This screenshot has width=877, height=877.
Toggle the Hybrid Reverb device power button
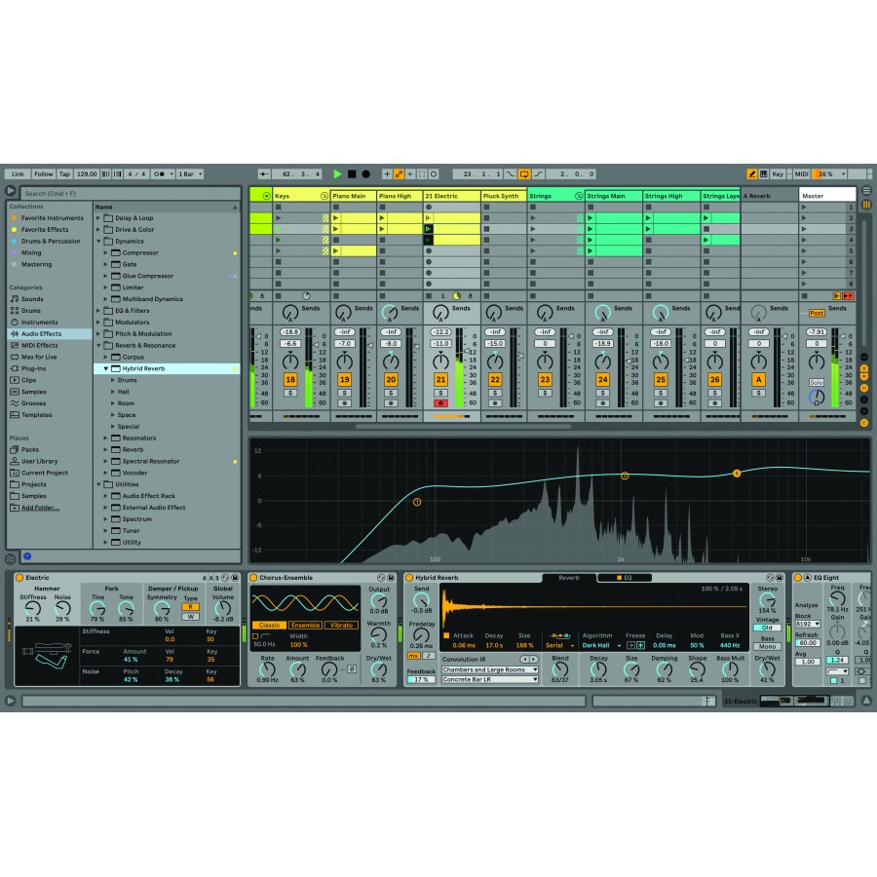(x=409, y=578)
